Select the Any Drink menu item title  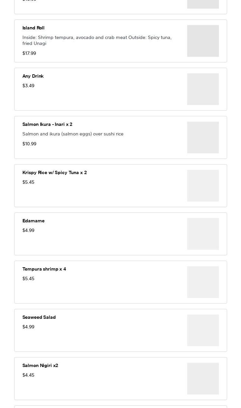(x=33, y=76)
